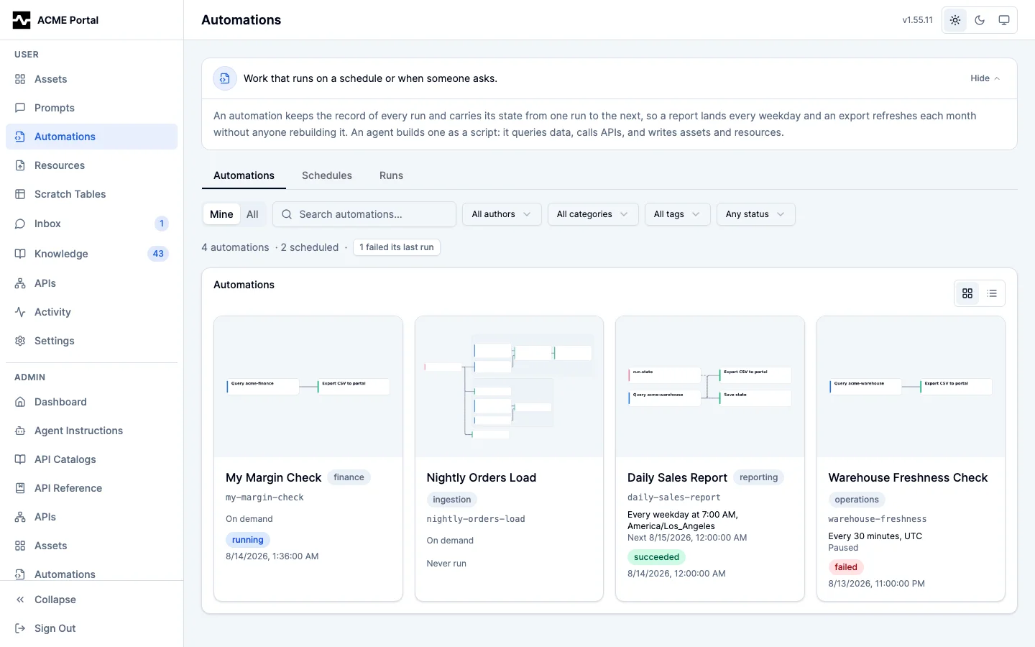
Task: Open Agent Instructions via its robot icon
Action: click(x=20, y=431)
